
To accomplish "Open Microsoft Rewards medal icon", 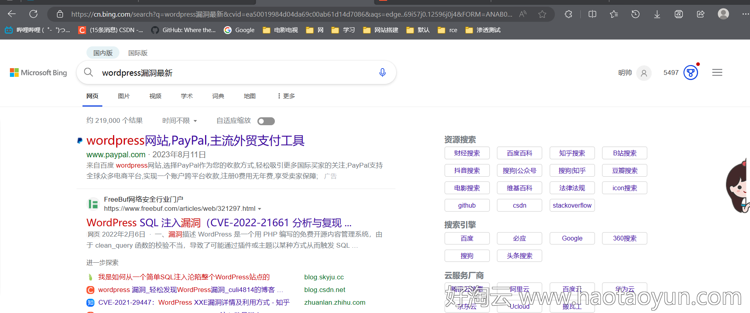I will (691, 73).
